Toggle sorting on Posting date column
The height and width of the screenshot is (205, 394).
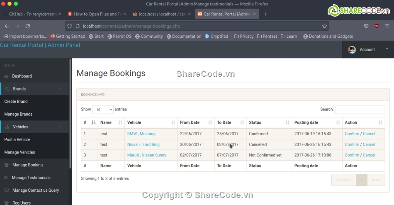point(317,122)
